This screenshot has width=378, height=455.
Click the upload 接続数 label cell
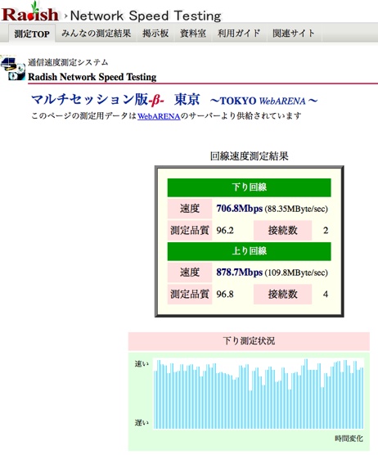coord(282,295)
